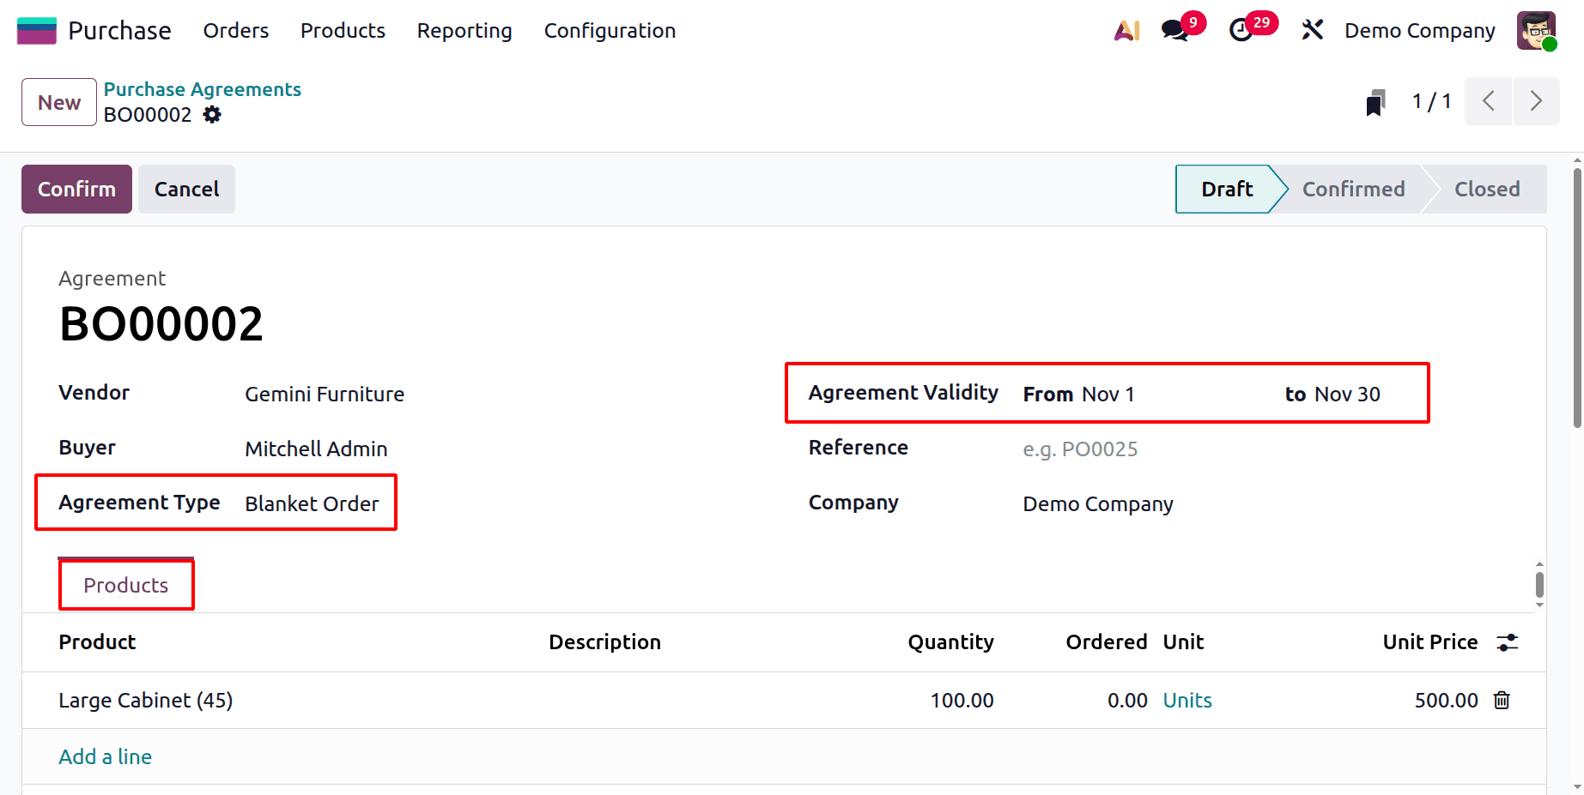Viewport: 1584px width, 795px height.
Task: Open the Orders menu
Action: (x=235, y=31)
